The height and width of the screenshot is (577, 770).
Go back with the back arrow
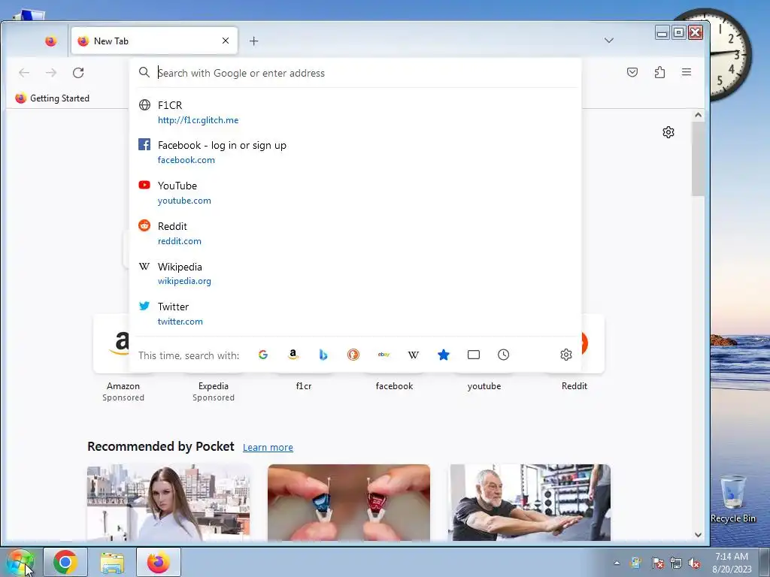pyautogui.click(x=24, y=73)
